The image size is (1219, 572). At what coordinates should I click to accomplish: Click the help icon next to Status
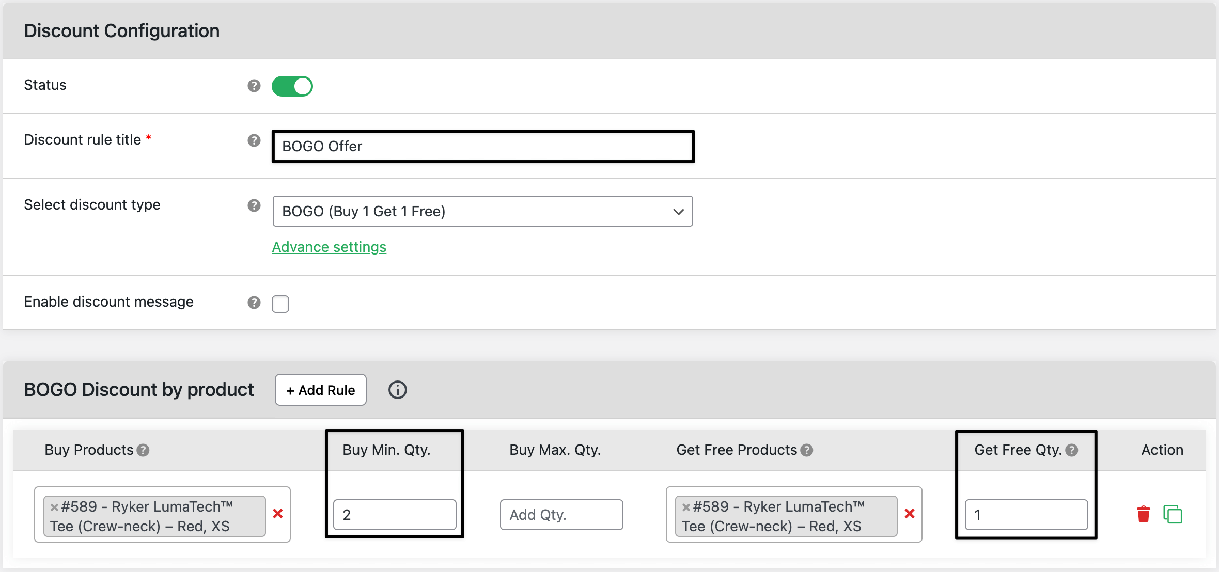(254, 86)
